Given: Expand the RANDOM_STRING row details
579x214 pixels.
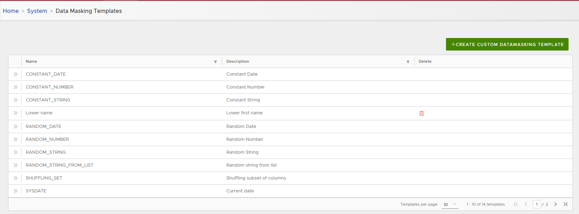Looking at the screenshot, I should coord(15,152).
